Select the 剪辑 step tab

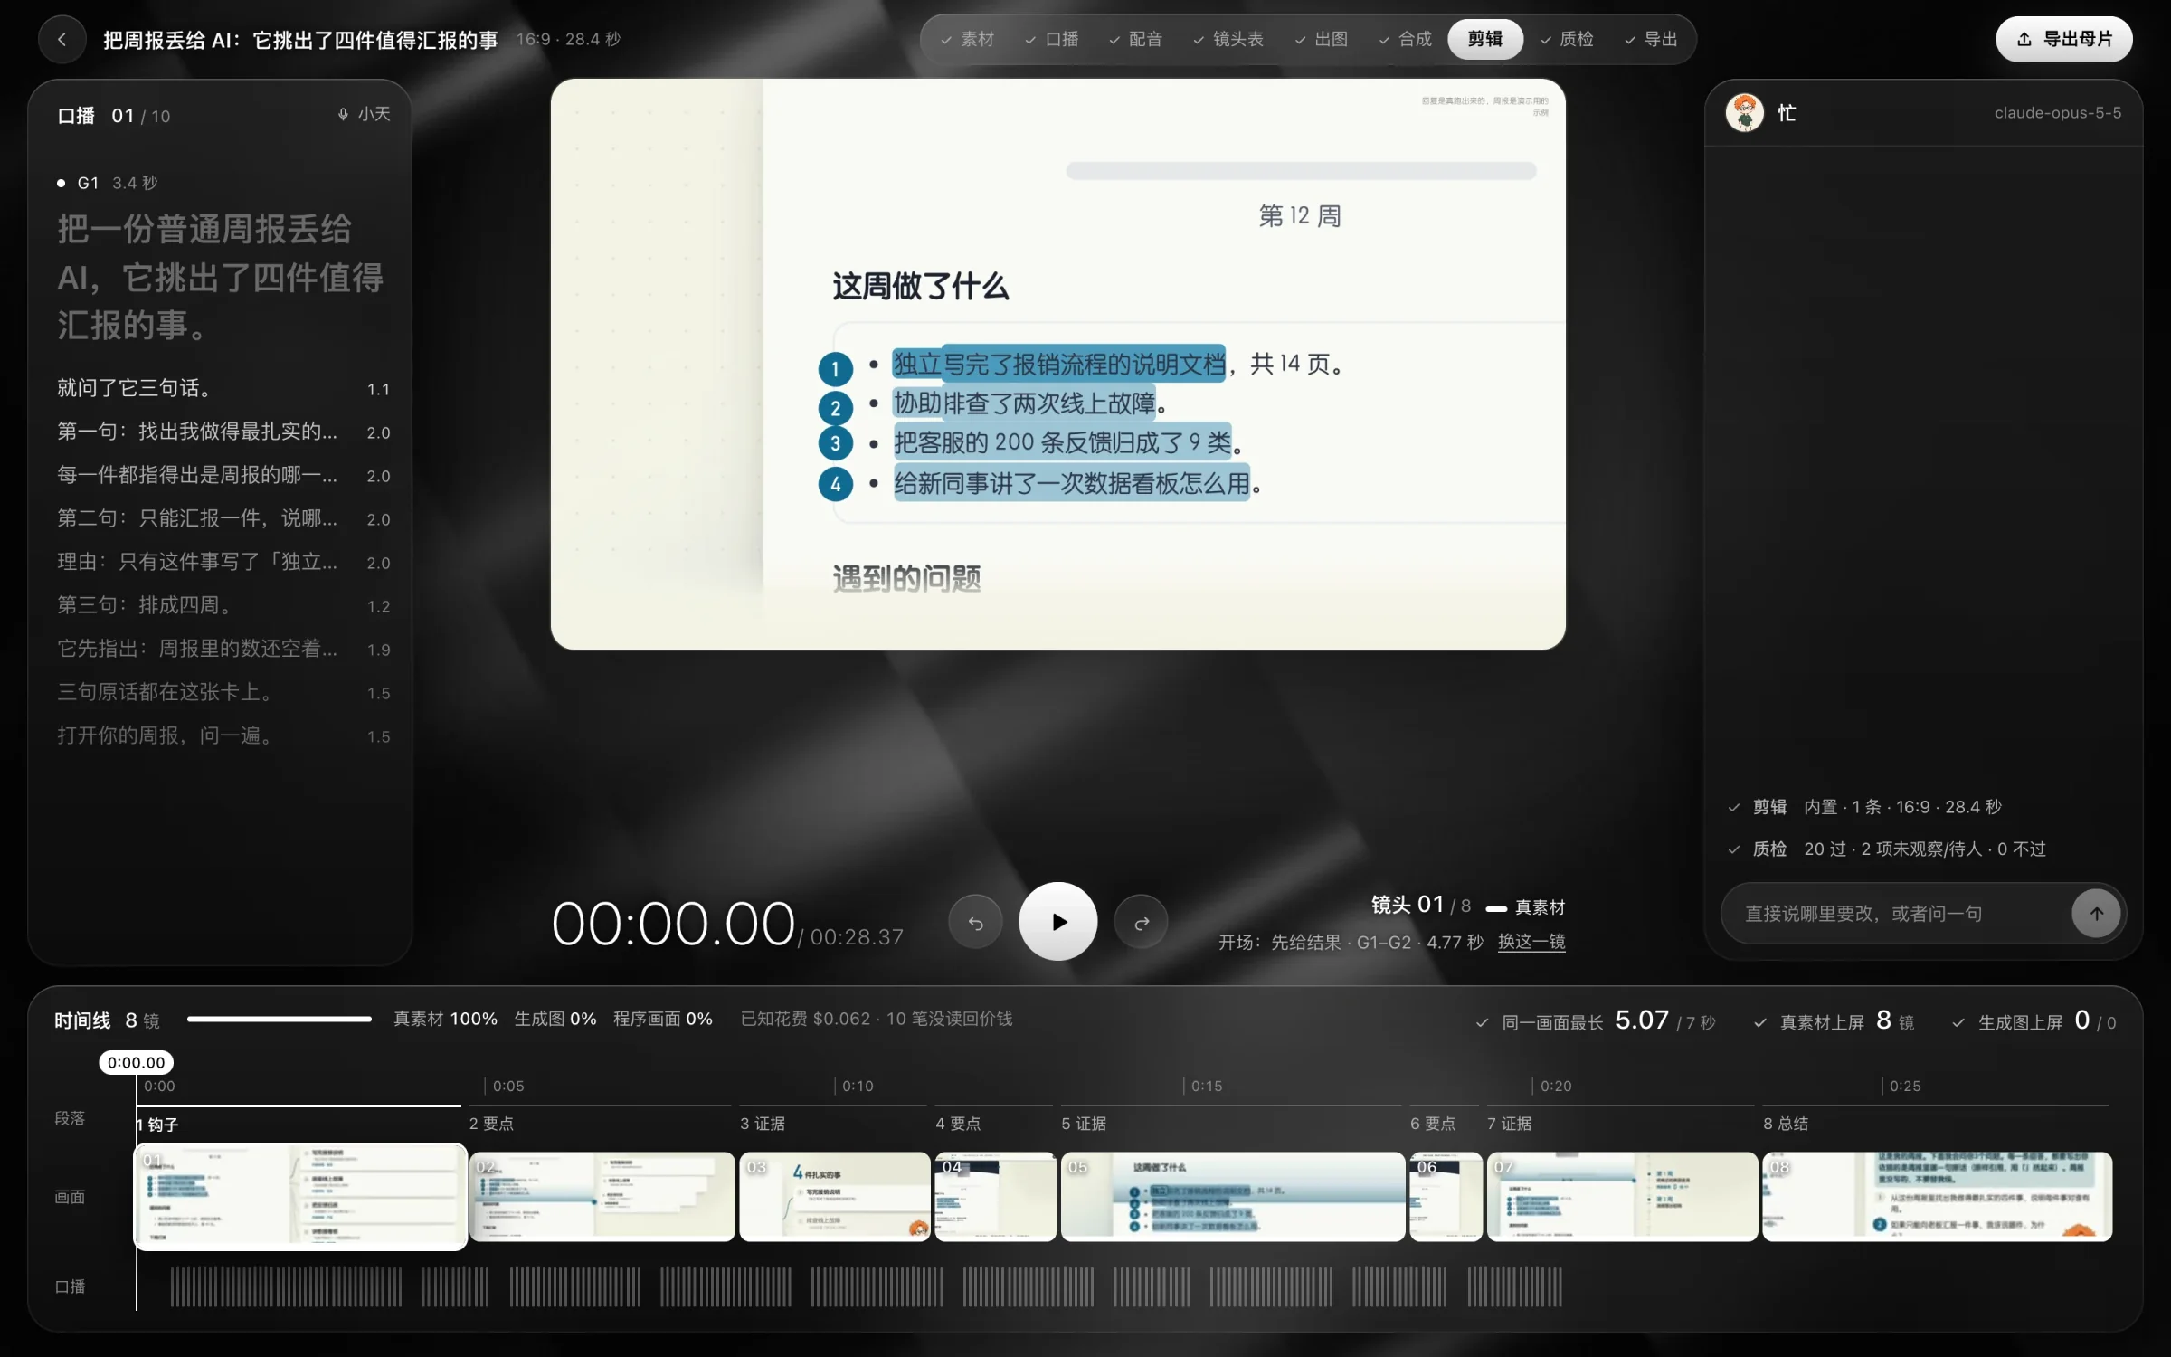click(1485, 39)
